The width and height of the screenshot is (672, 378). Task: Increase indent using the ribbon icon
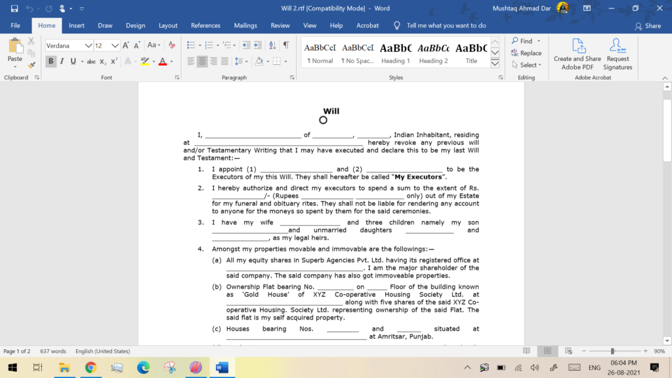[x=259, y=45]
